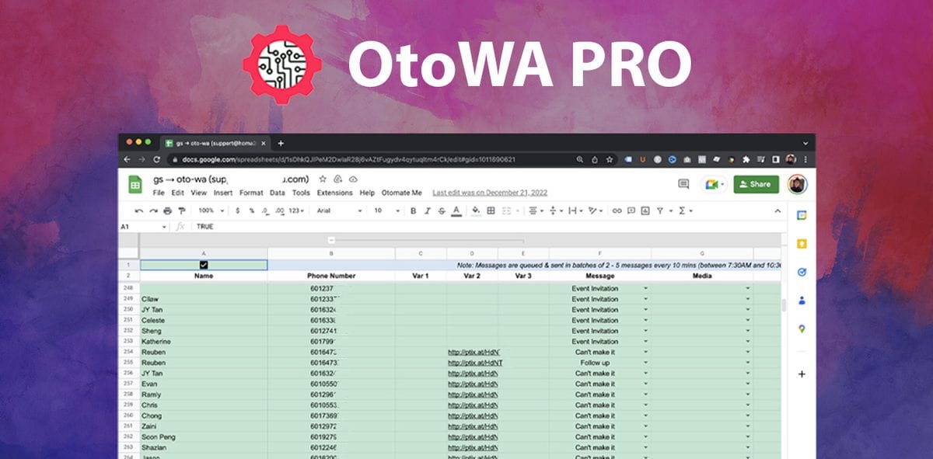Open the Insert menu
933x459 pixels.
click(223, 193)
